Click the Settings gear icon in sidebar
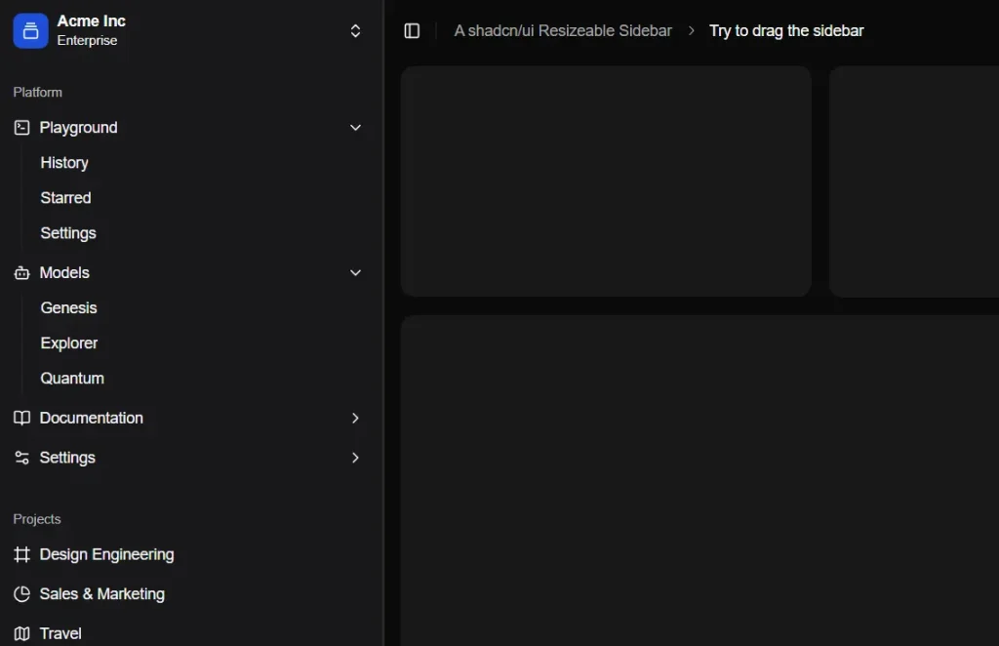 21,457
